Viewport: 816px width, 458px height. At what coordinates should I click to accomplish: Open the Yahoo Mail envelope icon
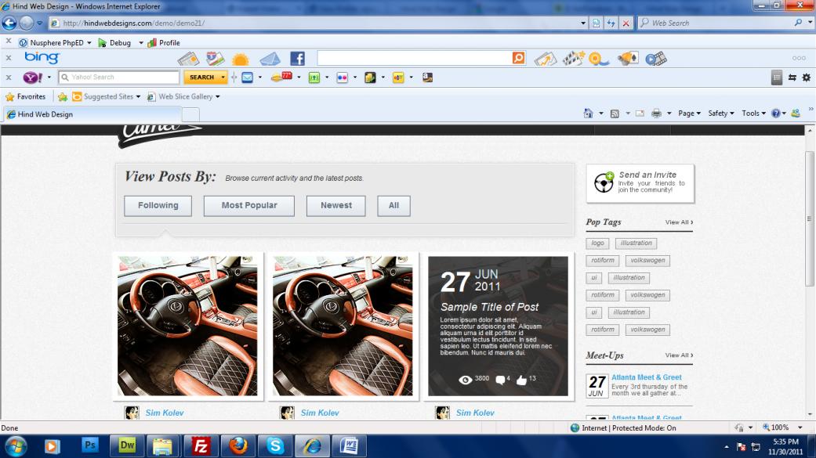pyautogui.click(x=247, y=78)
